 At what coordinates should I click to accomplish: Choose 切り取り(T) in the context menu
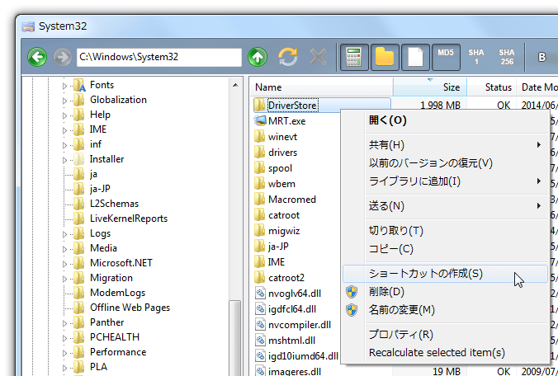445,231
